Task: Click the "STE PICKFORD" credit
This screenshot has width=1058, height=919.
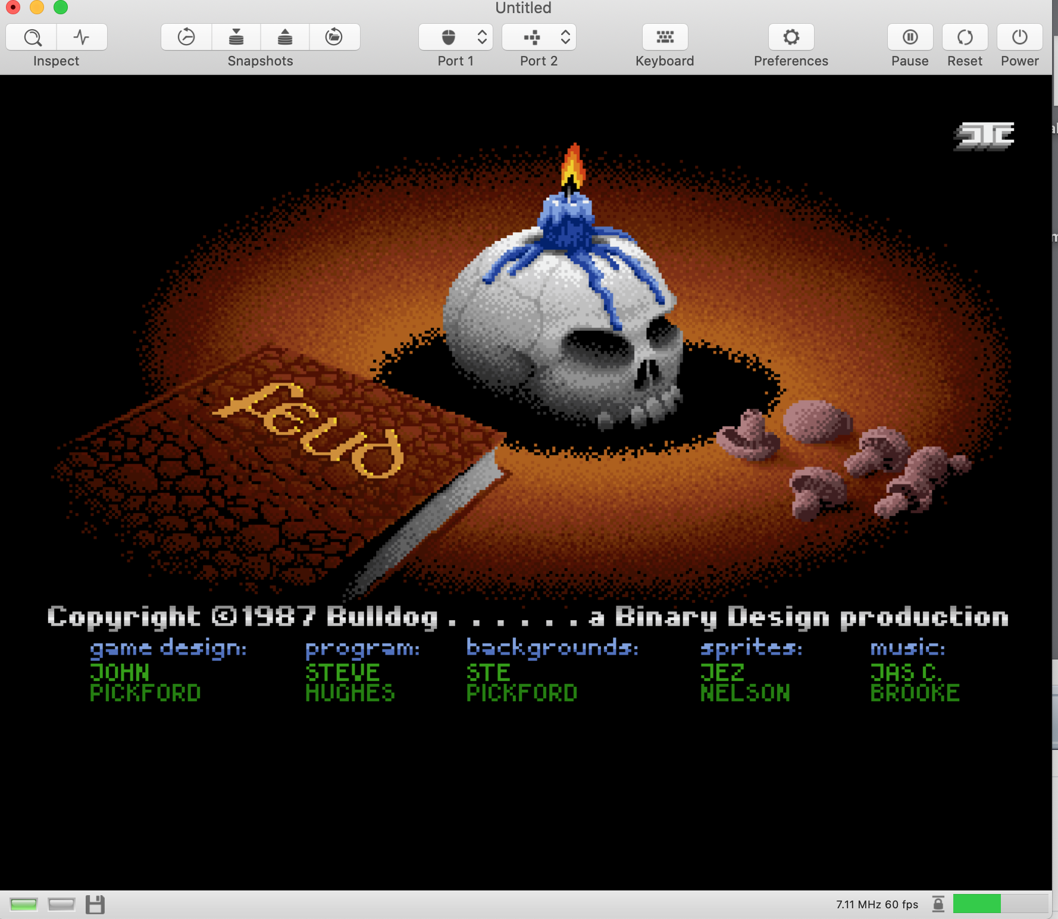Action: click(x=522, y=683)
